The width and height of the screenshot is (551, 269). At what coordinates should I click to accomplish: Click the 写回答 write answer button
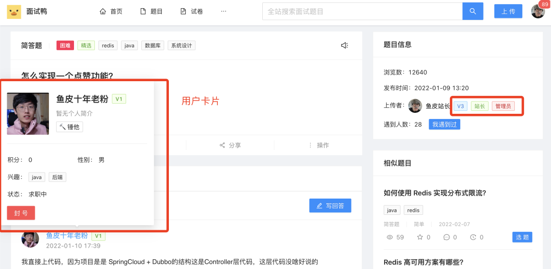coord(330,206)
